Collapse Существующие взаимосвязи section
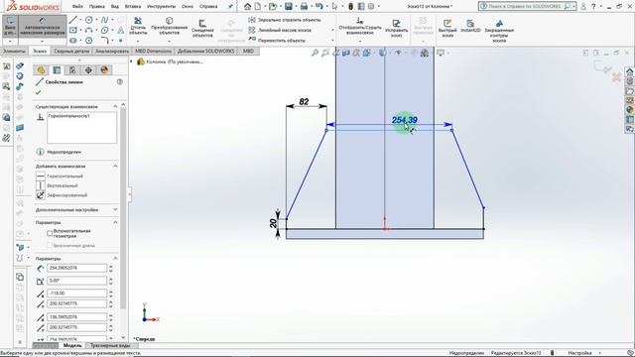This screenshot has width=635, height=357. click(x=115, y=106)
